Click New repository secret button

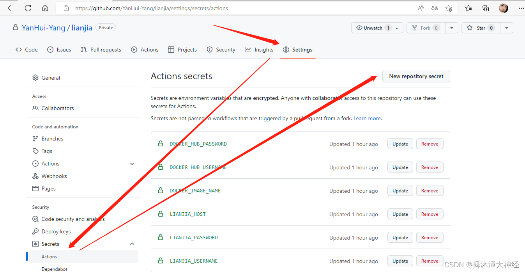(416, 76)
